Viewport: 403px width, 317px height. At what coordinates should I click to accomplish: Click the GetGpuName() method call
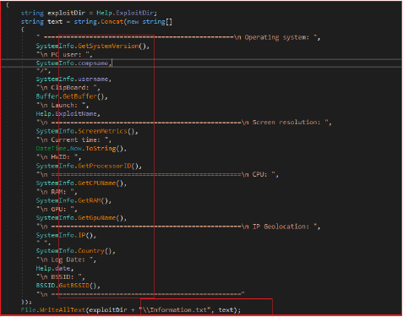click(101, 218)
